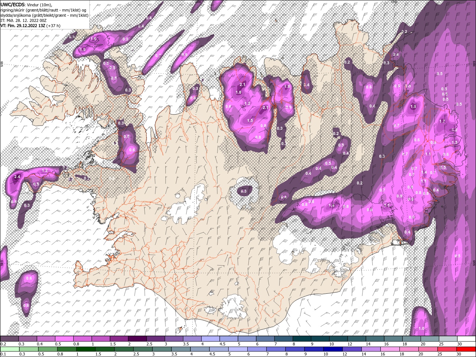Select the VT: Fim. 29.12.2022 13Z line
Screen dimensions: 476x357
tap(30, 26)
